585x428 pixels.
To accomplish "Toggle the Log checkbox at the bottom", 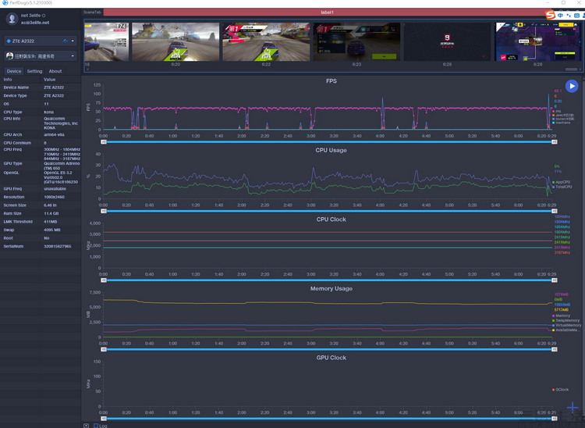I will (96, 426).
